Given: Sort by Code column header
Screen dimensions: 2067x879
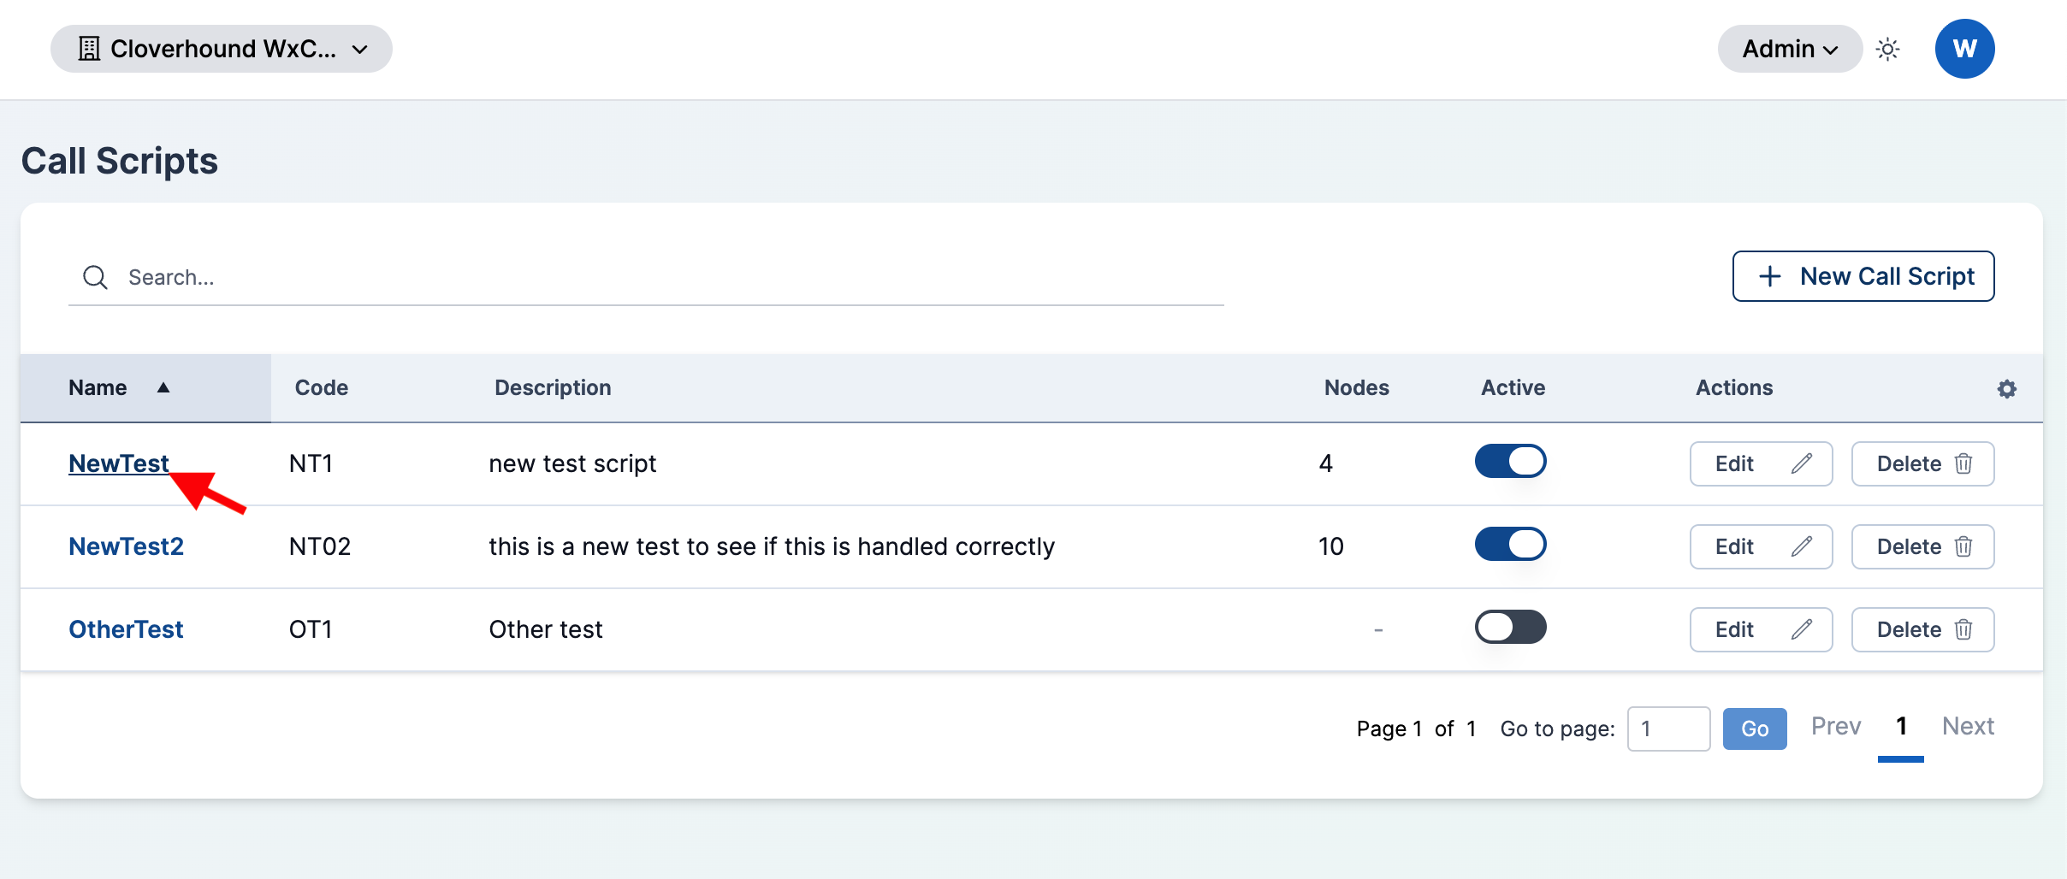Looking at the screenshot, I should click(321, 388).
